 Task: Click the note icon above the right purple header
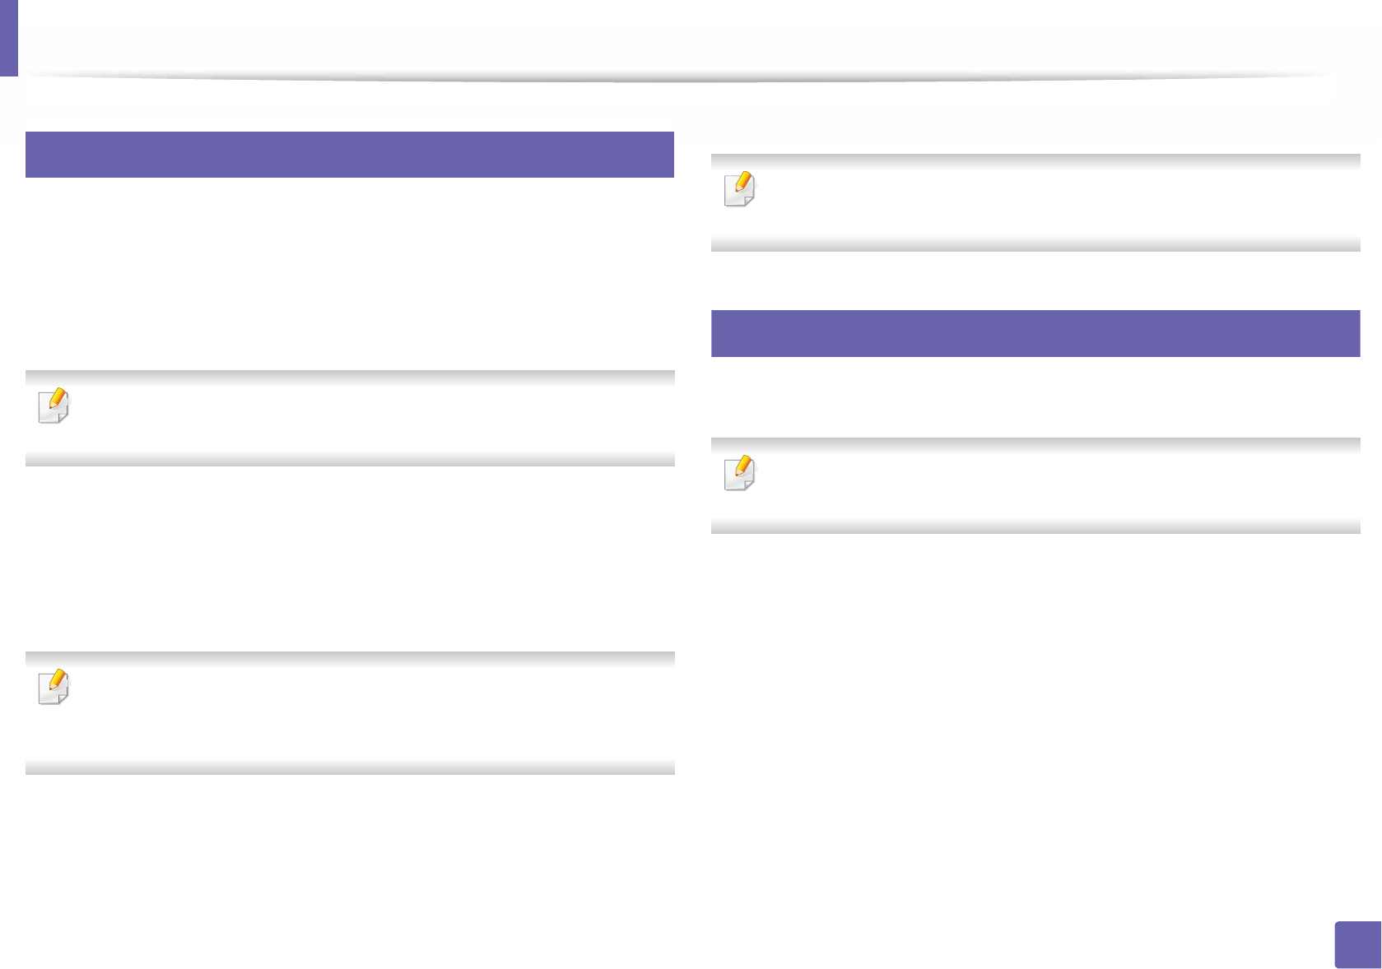point(739,189)
